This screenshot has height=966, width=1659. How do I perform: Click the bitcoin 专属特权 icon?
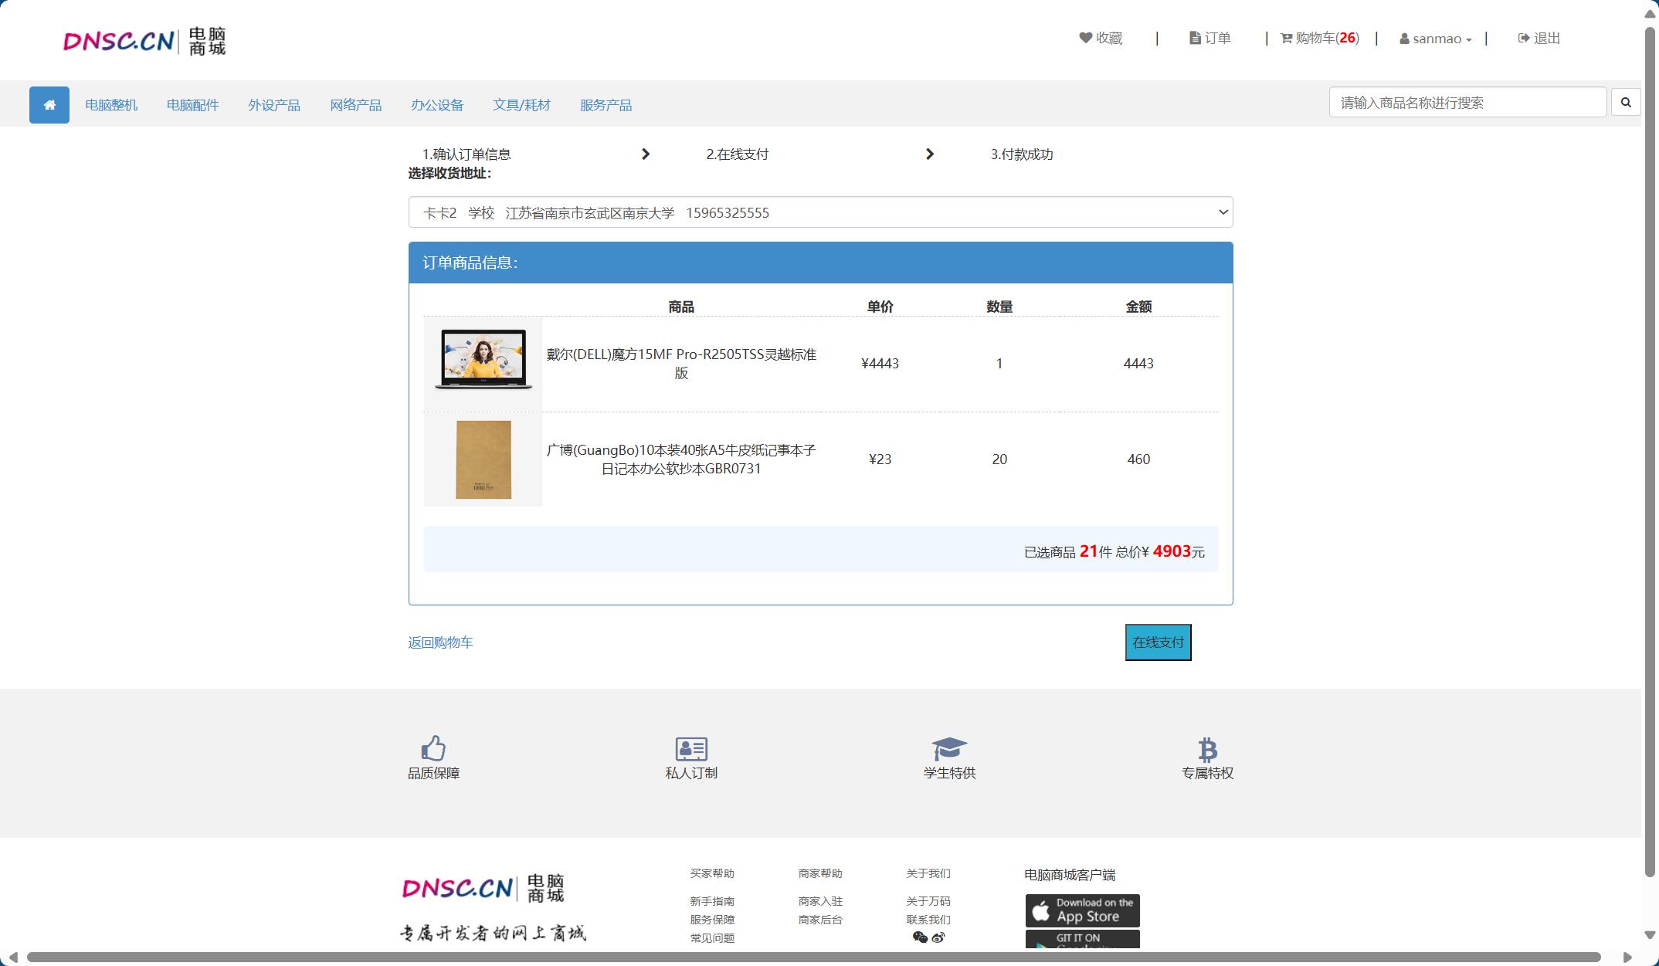[1207, 750]
